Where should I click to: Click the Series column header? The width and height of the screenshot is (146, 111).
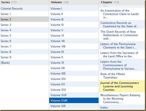24,2
